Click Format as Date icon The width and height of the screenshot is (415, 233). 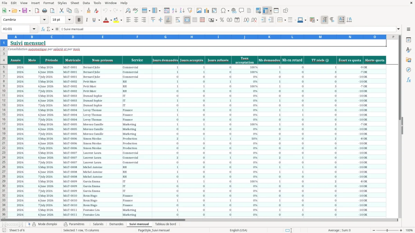coord(237,20)
